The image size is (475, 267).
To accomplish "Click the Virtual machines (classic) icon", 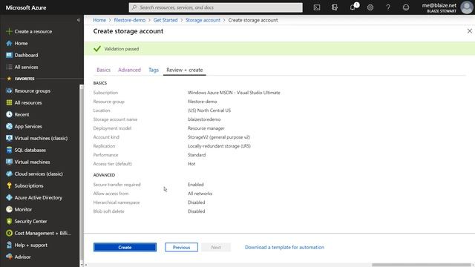I will click(x=9, y=138).
